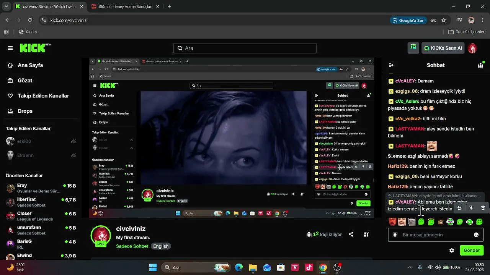
Task: Reload the kick.com page
Action: tap(30, 20)
